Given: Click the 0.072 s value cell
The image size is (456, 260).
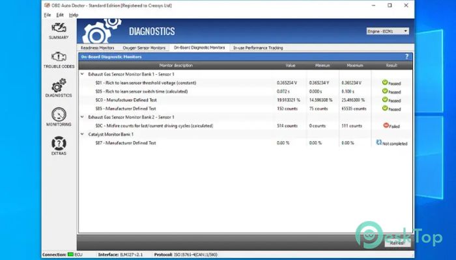Looking at the screenshot, I should (283, 92).
